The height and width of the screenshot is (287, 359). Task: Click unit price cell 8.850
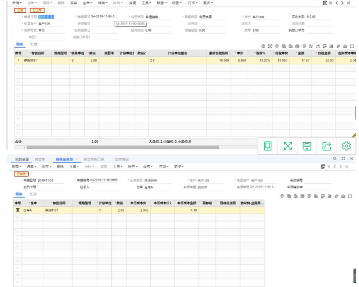point(240,60)
